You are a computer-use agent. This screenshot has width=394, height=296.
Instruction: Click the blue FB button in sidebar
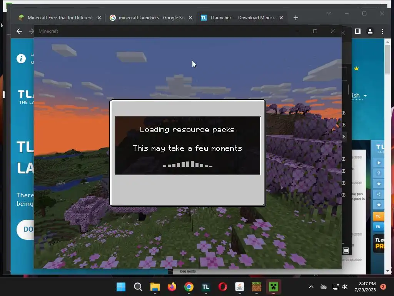coord(378,227)
